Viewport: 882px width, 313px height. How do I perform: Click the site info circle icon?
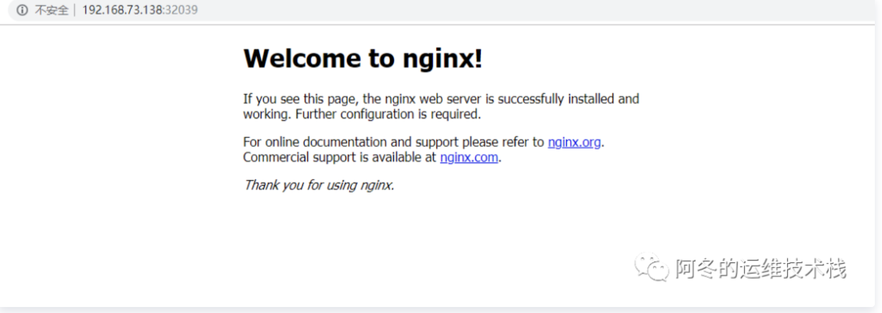point(22,10)
